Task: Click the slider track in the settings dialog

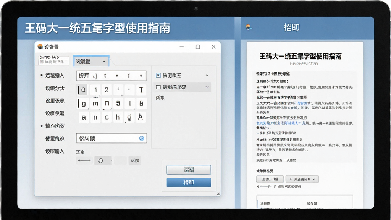Action: point(84,160)
